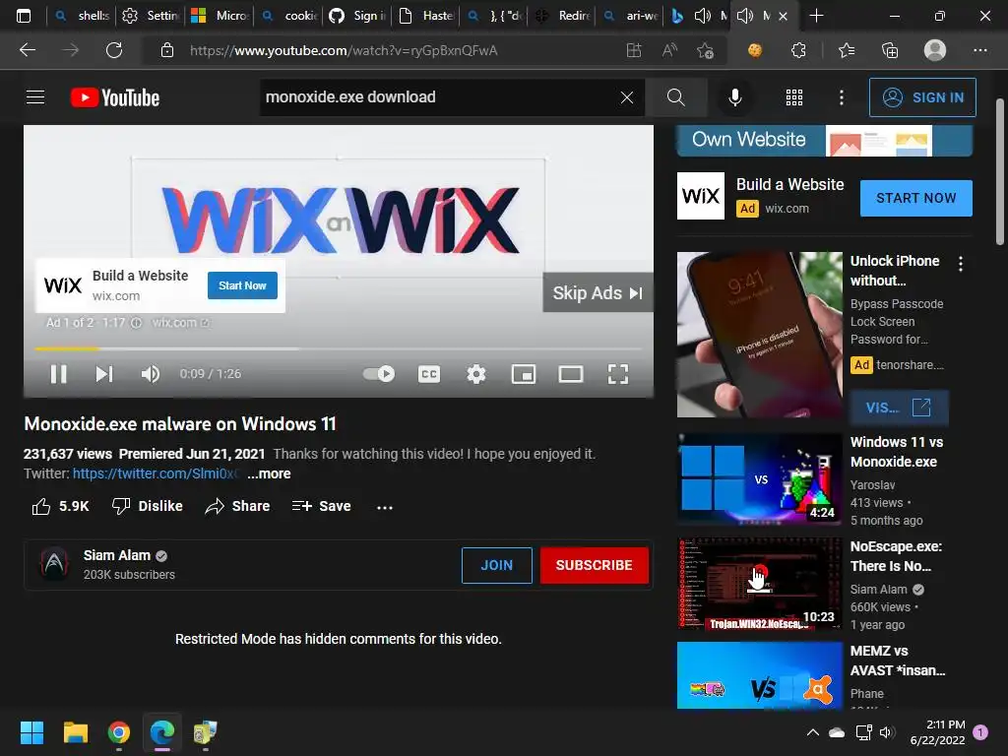The width and height of the screenshot is (1008, 756).
Task: Click Start Now in the ad overlay
Action: (x=242, y=285)
